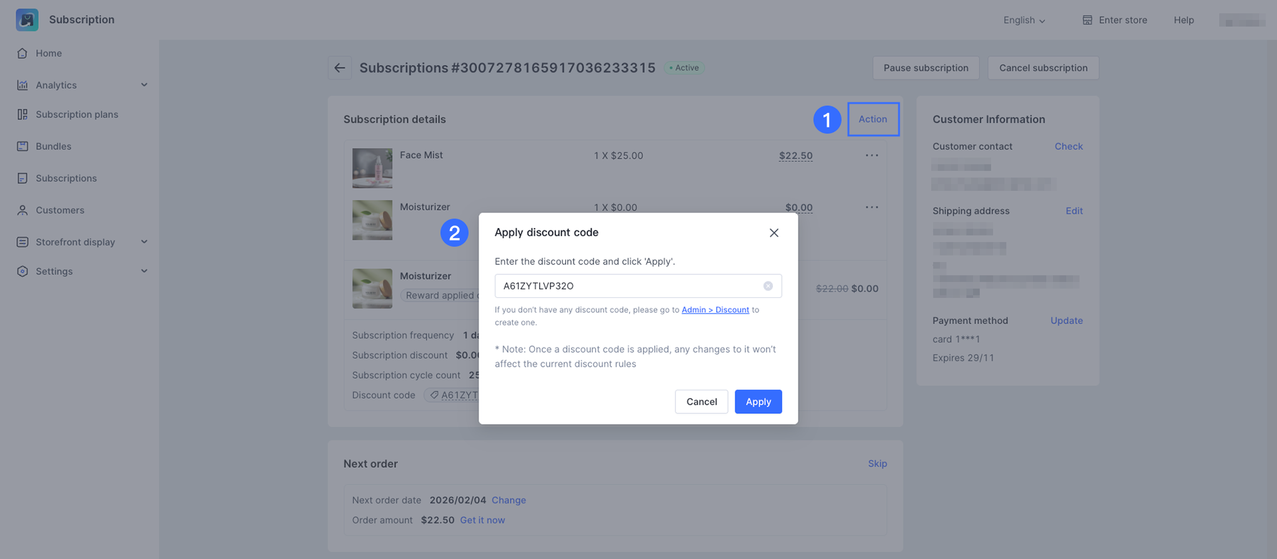Open the Action menu link
Screen dimensions: 1277x559
pyautogui.click(x=872, y=119)
